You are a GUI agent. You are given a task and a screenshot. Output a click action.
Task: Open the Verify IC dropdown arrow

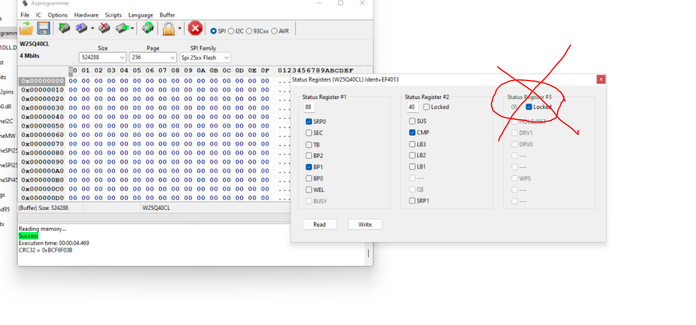(133, 28)
